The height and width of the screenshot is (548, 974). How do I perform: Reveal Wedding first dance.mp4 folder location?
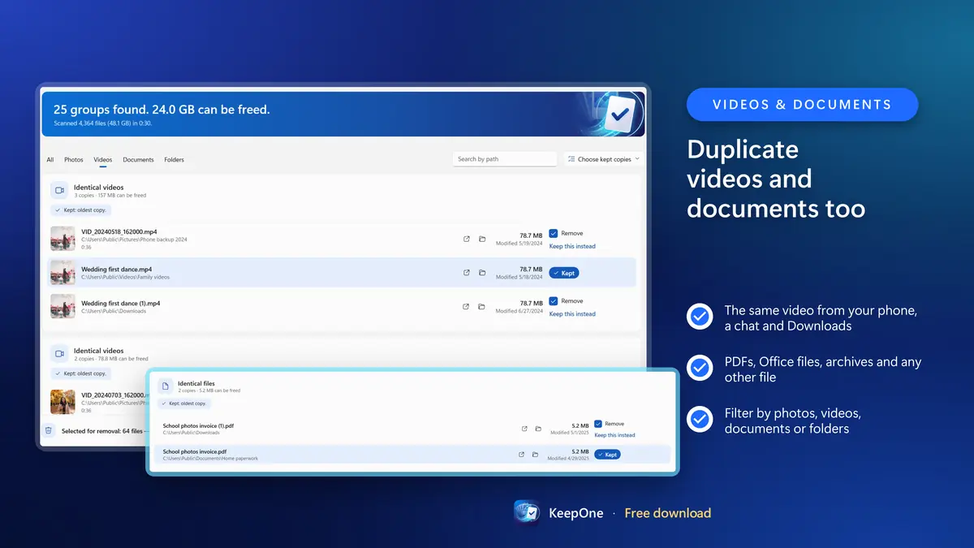pos(482,273)
